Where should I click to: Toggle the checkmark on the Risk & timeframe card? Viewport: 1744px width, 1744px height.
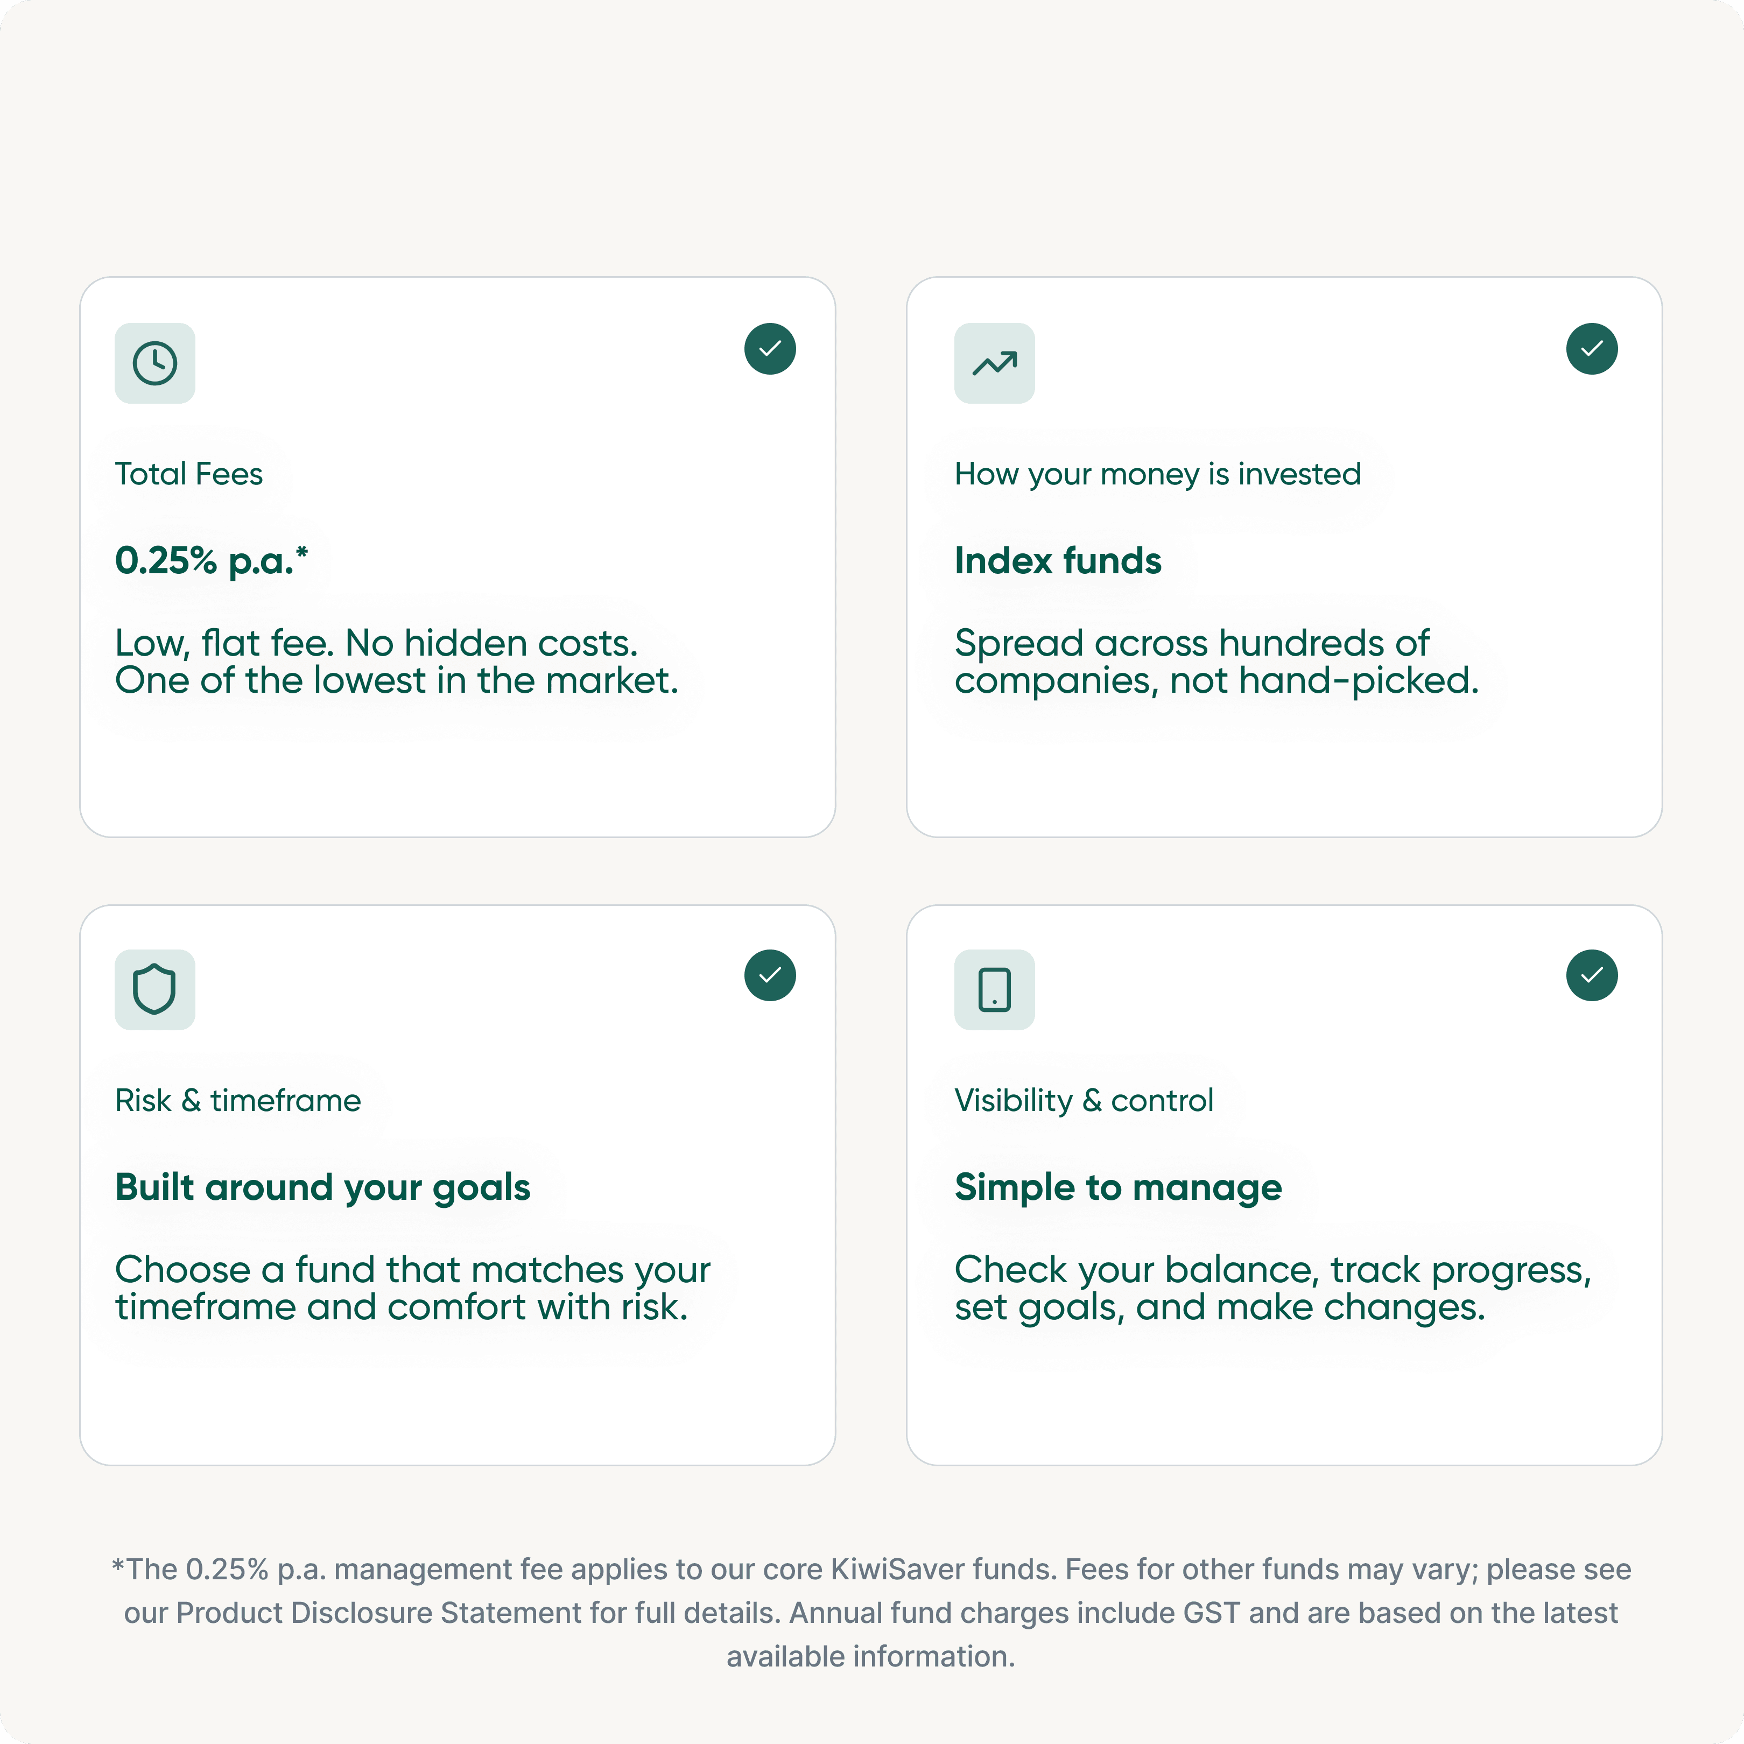770,975
